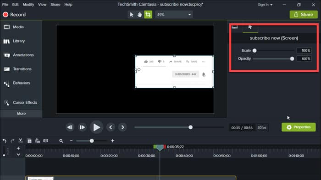
Task: Open the Share menu in menu bar
Action: point(55,5)
